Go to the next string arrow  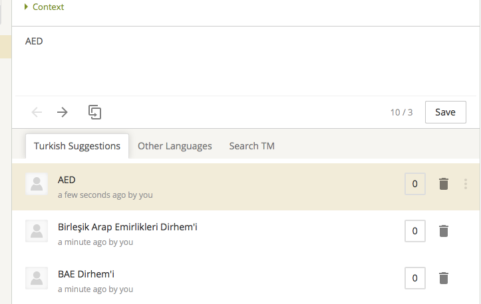click(x=63, y=112)
